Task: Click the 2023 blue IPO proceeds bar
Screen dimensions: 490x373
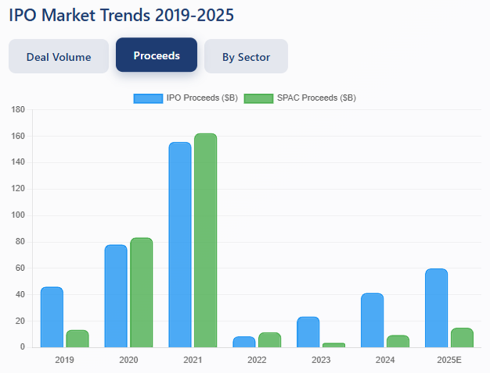Action: pos(308,332)
